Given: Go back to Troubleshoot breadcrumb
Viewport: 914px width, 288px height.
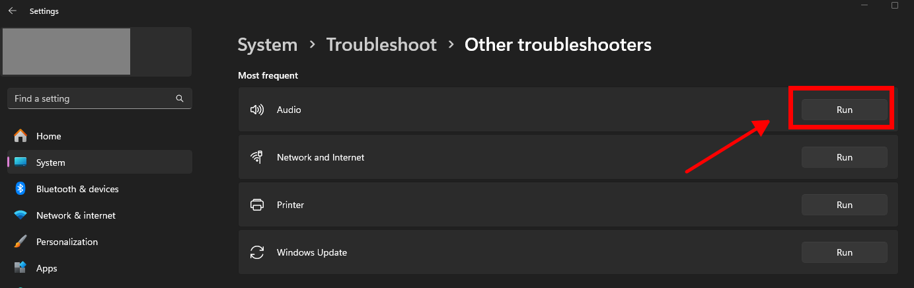Looking at the screenshot, I should (x=381, y=45).
